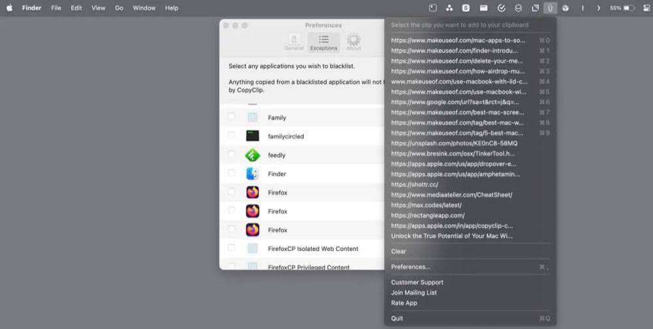Screen dimensions: 653x329
Task: Open the Go menu
Action: point(119,8)
